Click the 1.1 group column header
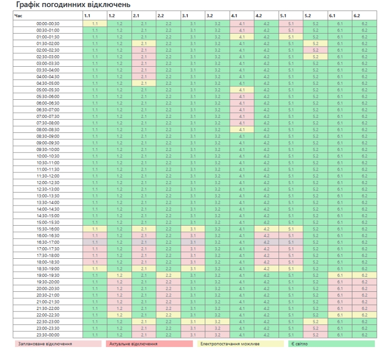389x351 pixels. (x=95, y=16)
